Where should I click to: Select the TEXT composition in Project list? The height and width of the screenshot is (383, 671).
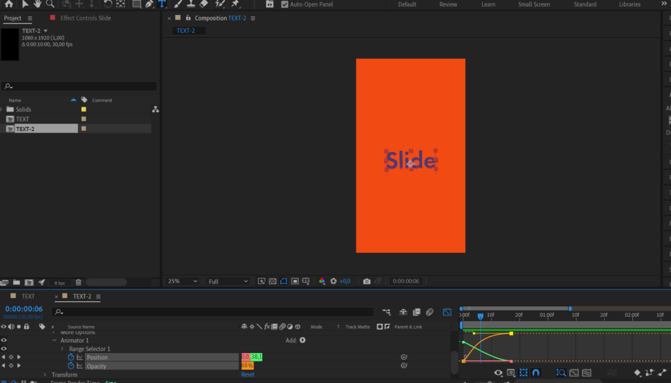tap(22, 119)
